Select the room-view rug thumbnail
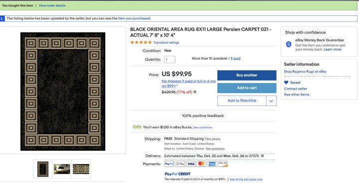This screenshot has width=359, height=184. [x=62, y=169]
